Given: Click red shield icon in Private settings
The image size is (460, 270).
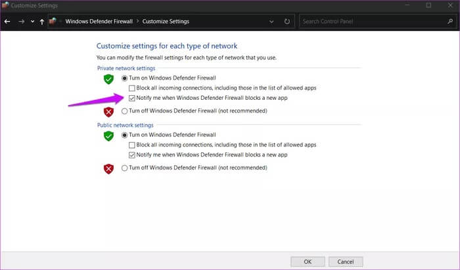Looking at the screenshot, I should [x=108, y=112].
